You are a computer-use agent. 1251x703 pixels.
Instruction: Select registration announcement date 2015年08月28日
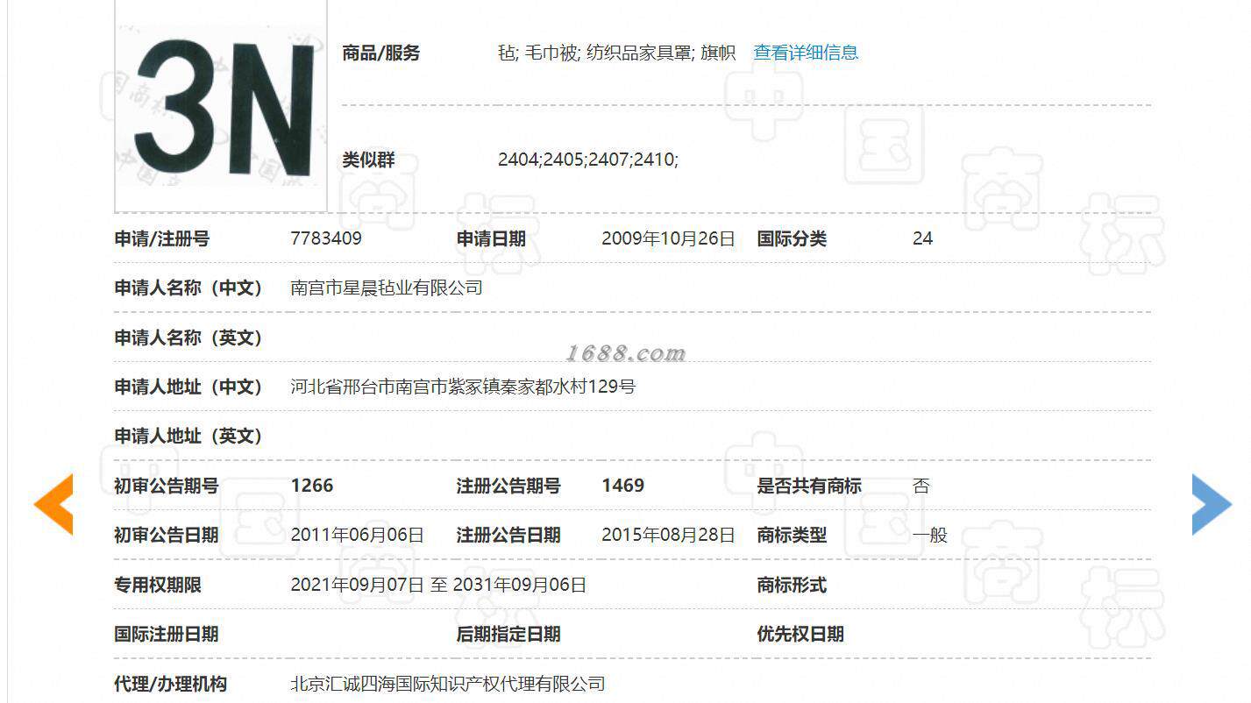(668, 535)
